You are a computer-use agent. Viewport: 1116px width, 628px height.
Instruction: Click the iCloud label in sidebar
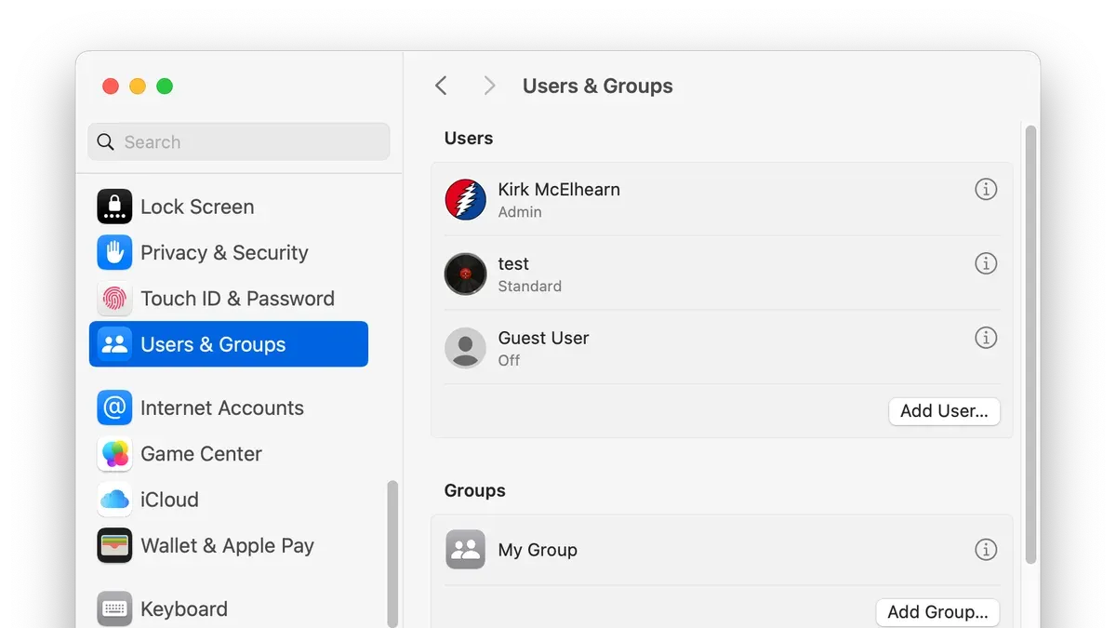pos(169,500)
